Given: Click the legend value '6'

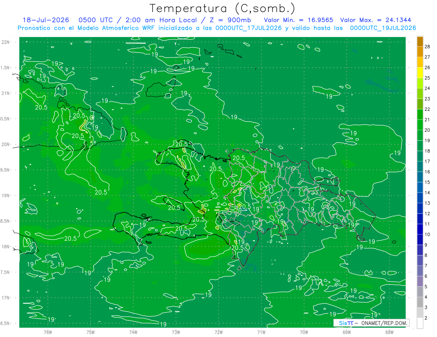Looking at the screenshot, I should [426, 276].
